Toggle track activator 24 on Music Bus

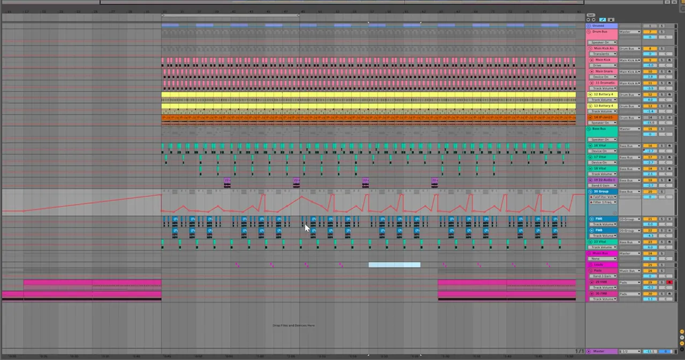click(x=650, y=253)
